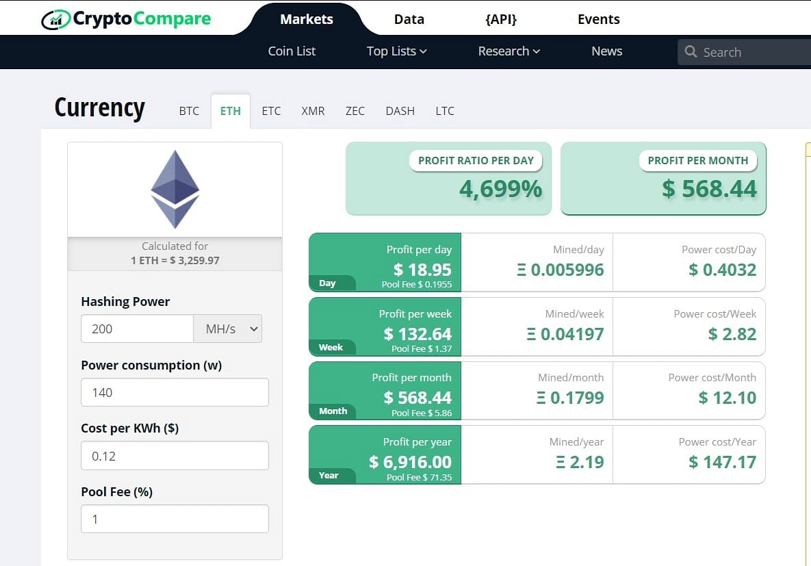The image size is (811, 566).
Task: Click the Cost per KWh input field
Action: (175, 456)
